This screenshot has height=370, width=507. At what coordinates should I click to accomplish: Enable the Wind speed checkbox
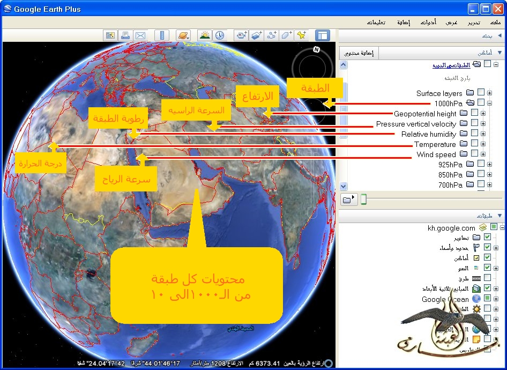(x=474, y=153)
